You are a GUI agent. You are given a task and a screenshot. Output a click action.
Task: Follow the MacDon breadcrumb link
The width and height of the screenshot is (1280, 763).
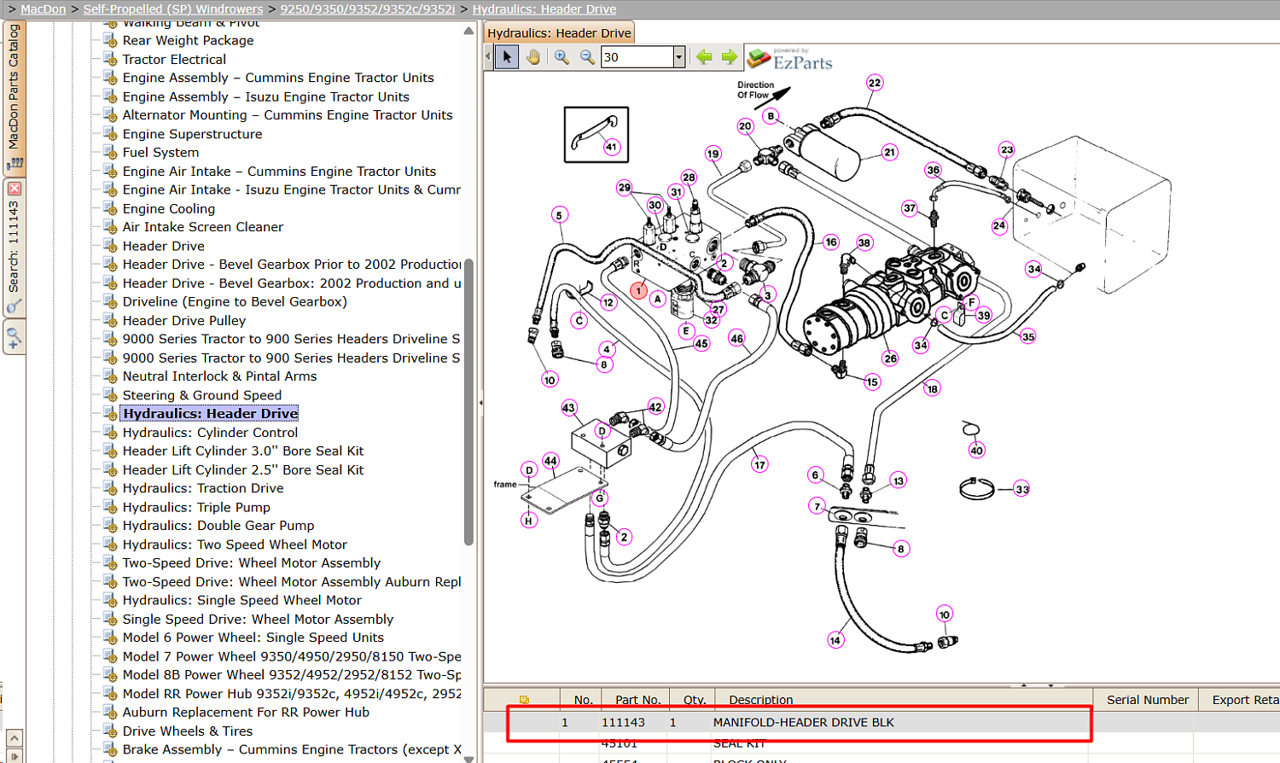click(43, 9)
